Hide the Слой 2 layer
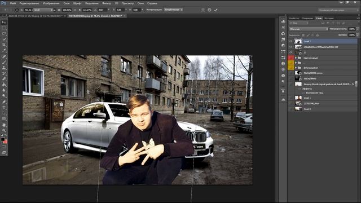This screenshot has width=361, height=203. (x=291, y=41)
